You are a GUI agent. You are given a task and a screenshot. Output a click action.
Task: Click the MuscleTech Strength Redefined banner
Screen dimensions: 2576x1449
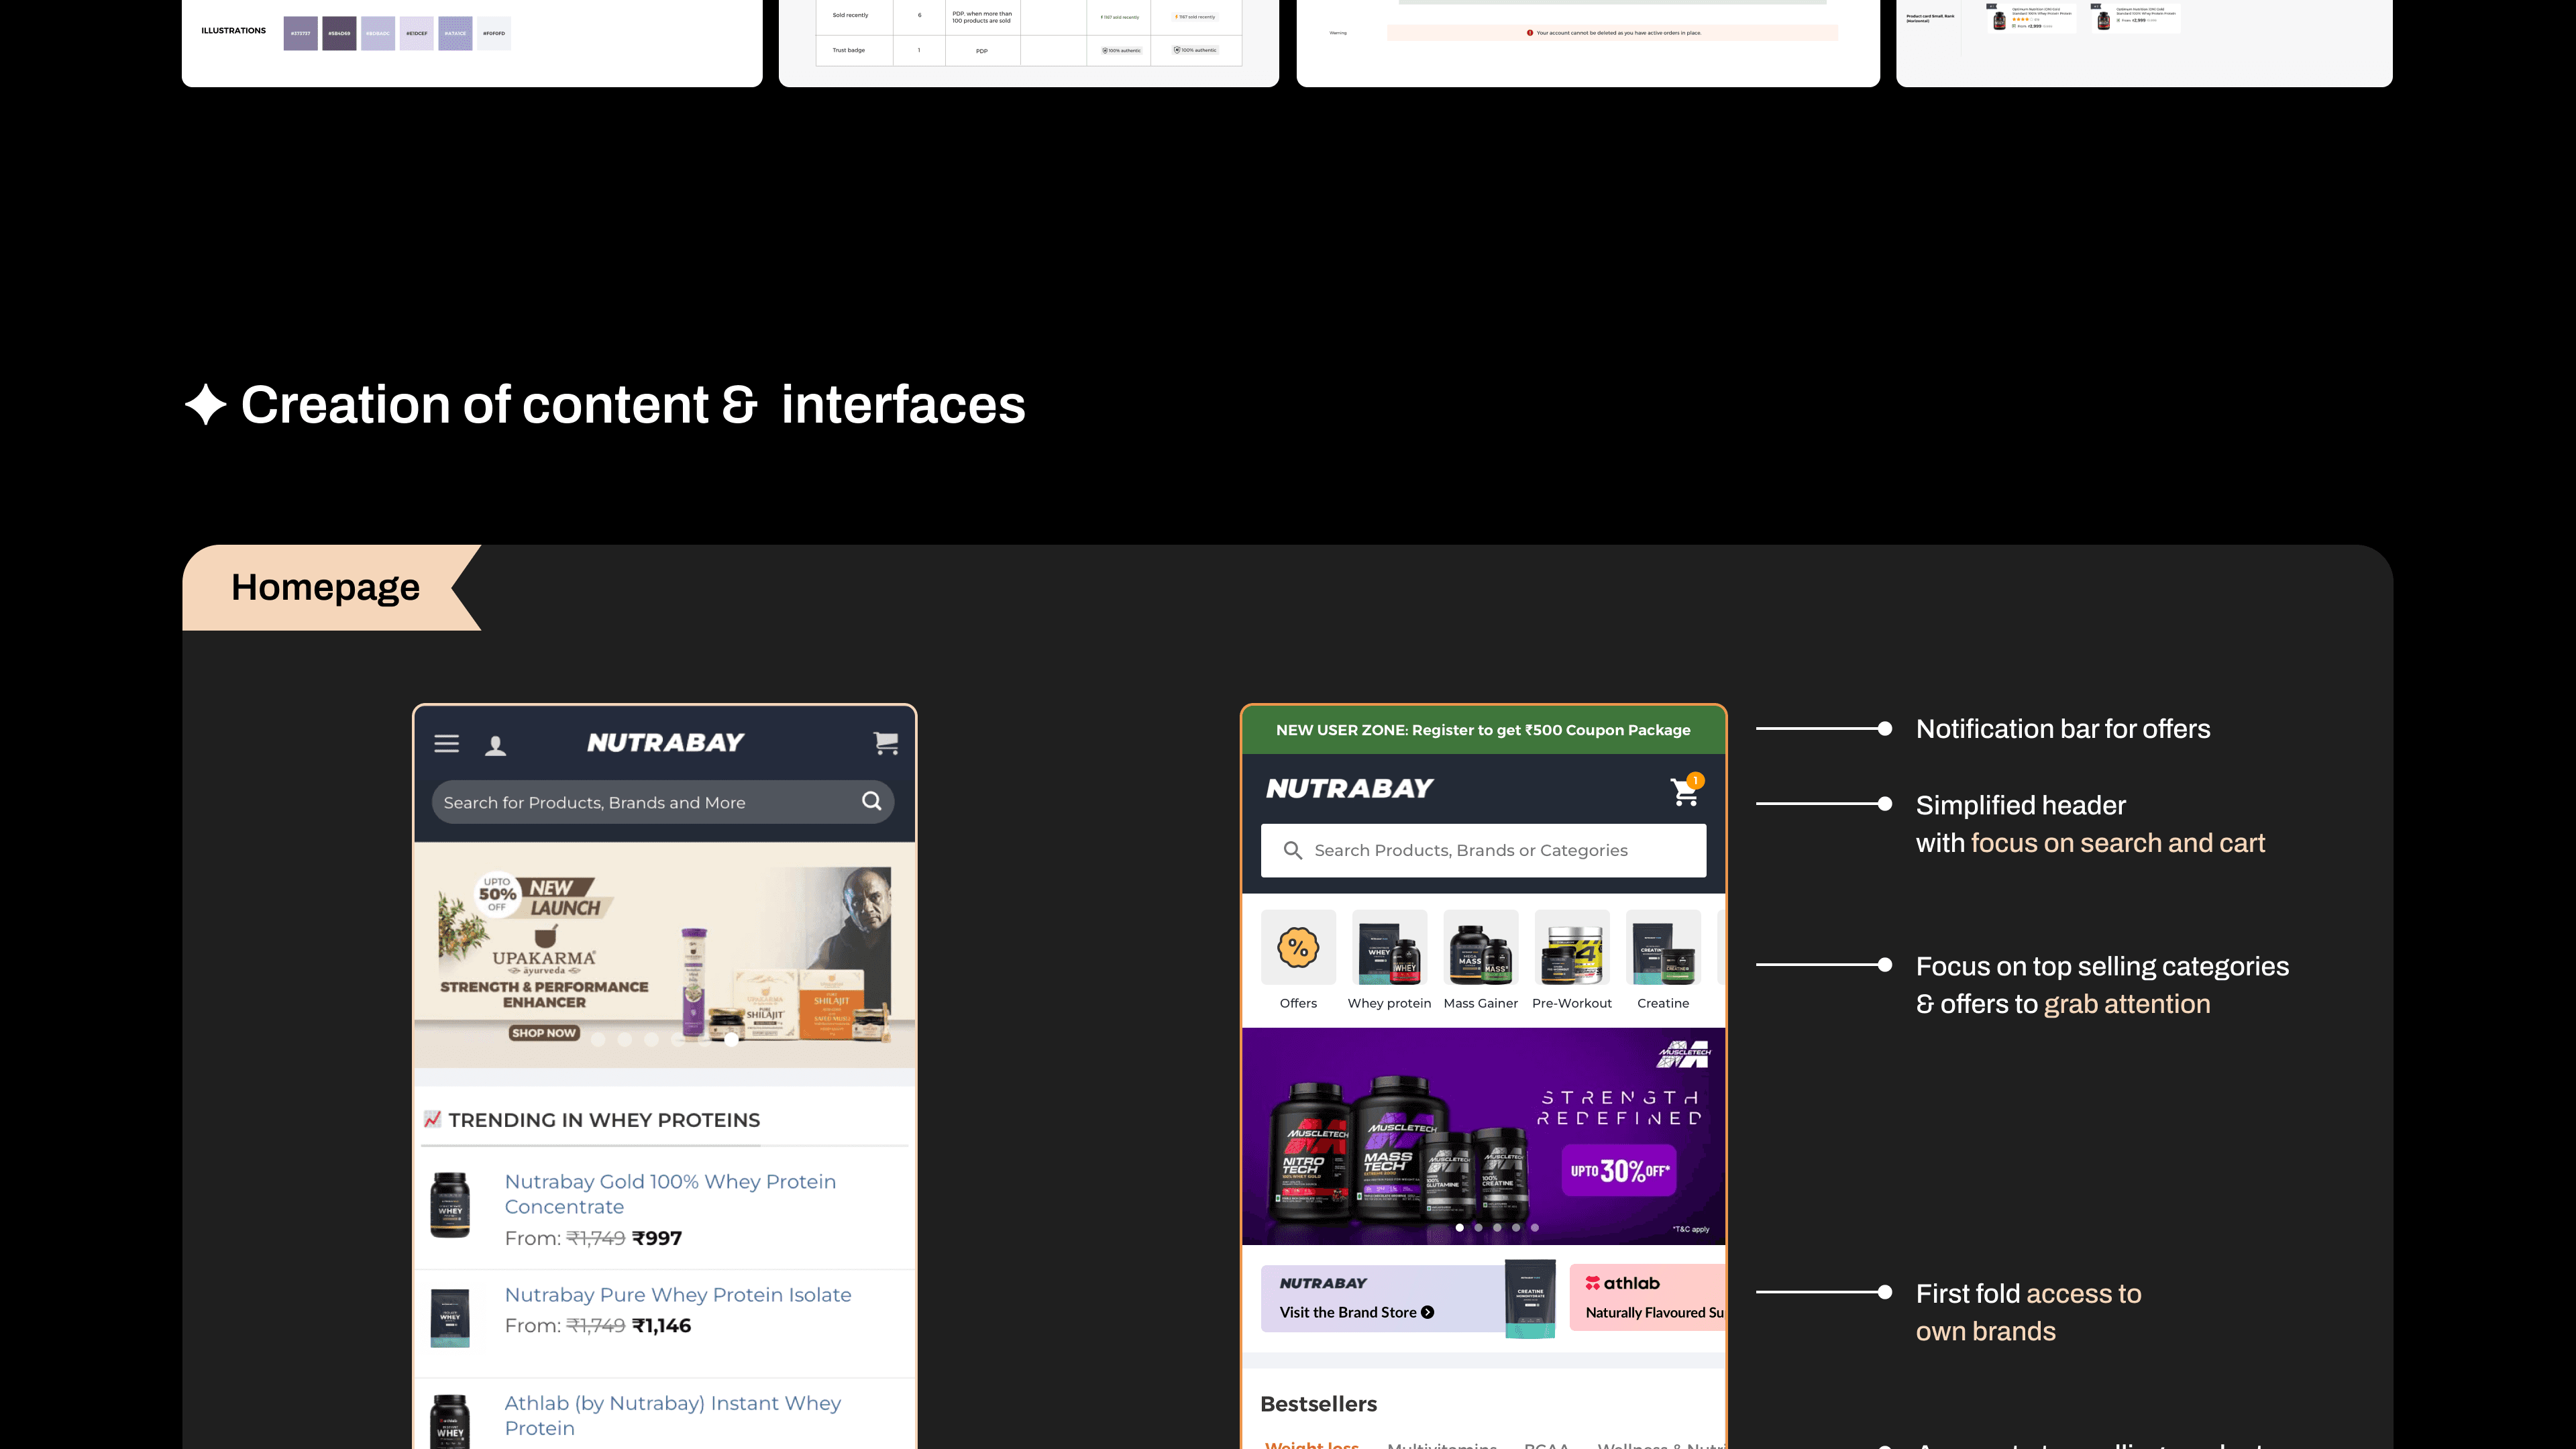tap(1483, 1135)
